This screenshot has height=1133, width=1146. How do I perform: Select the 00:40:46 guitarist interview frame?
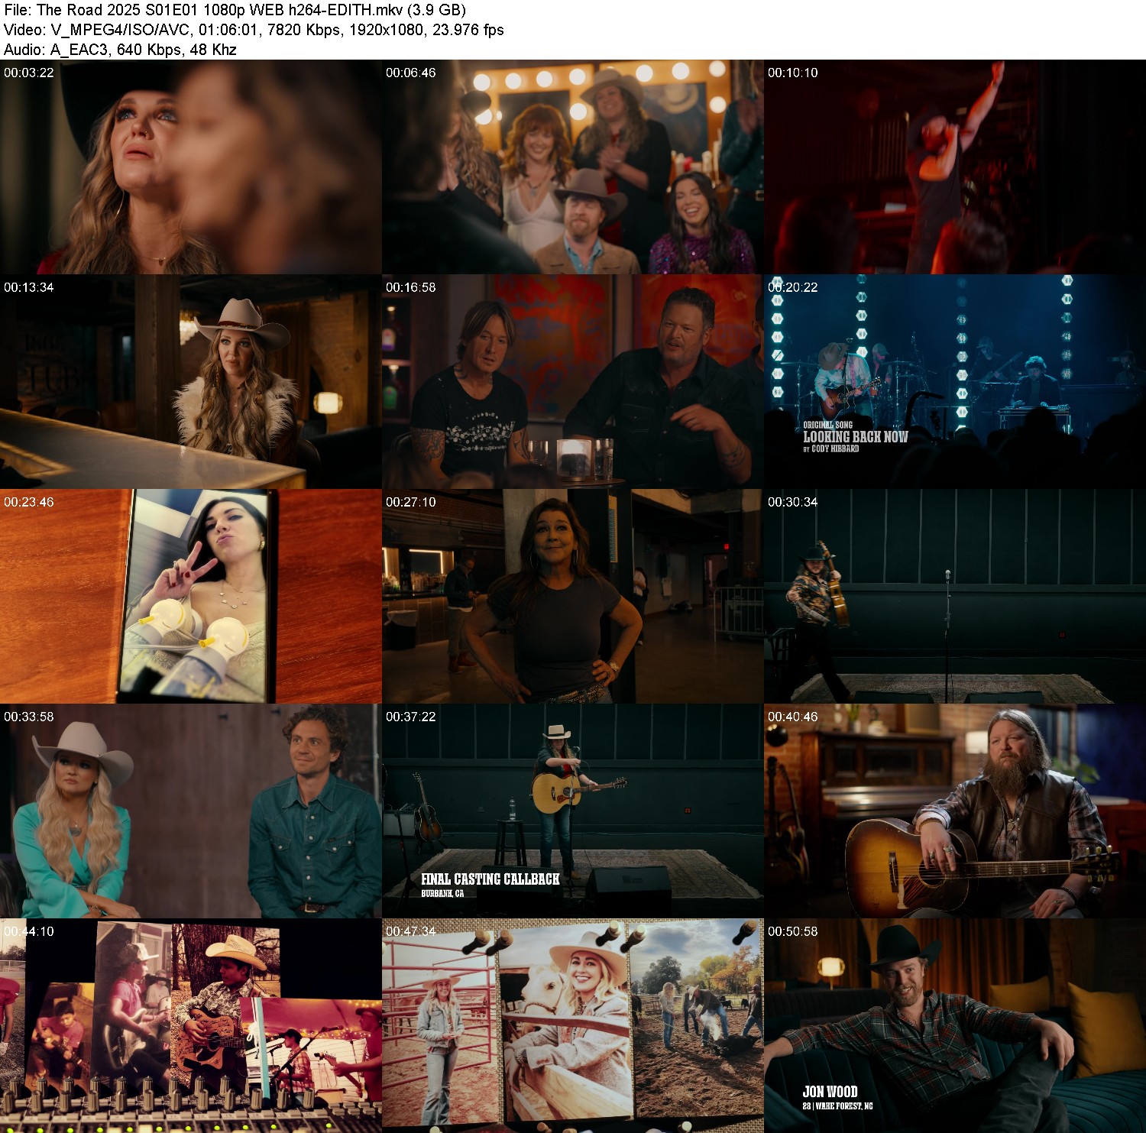(955, 811)
